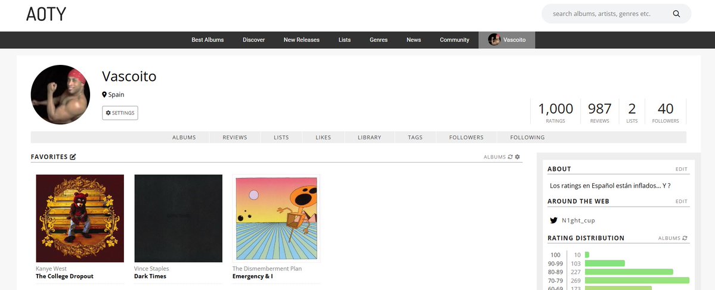Focus the search albums, artists, genres field
This screenshot has height=290, width=715.
point(616,14)
